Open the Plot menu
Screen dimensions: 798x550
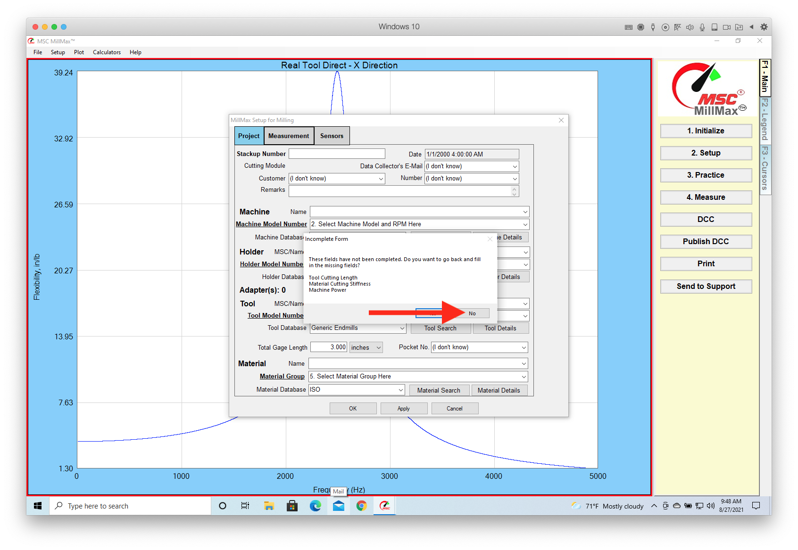(79, 52)
